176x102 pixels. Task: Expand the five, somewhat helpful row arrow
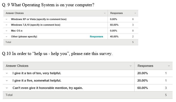[7, 80]
